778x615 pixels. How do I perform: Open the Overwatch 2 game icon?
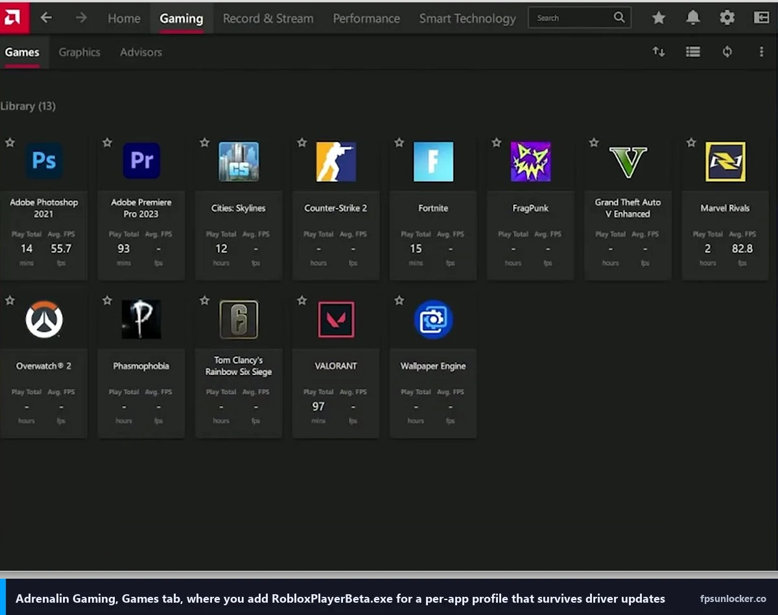[x=44, y=319]
